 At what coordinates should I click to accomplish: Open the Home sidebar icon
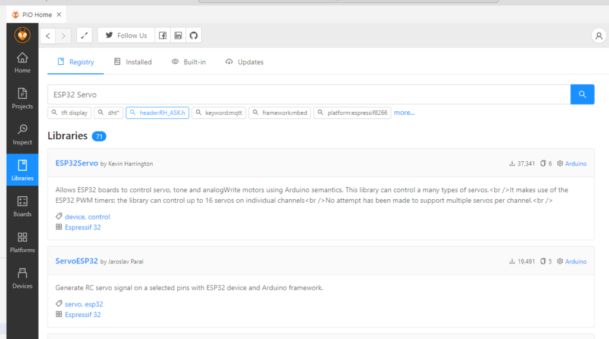[x=22, y=62]
